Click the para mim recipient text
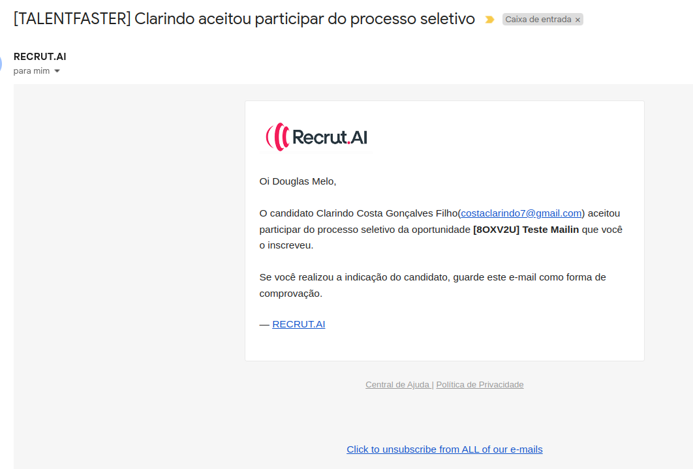 tap(31, 71)
